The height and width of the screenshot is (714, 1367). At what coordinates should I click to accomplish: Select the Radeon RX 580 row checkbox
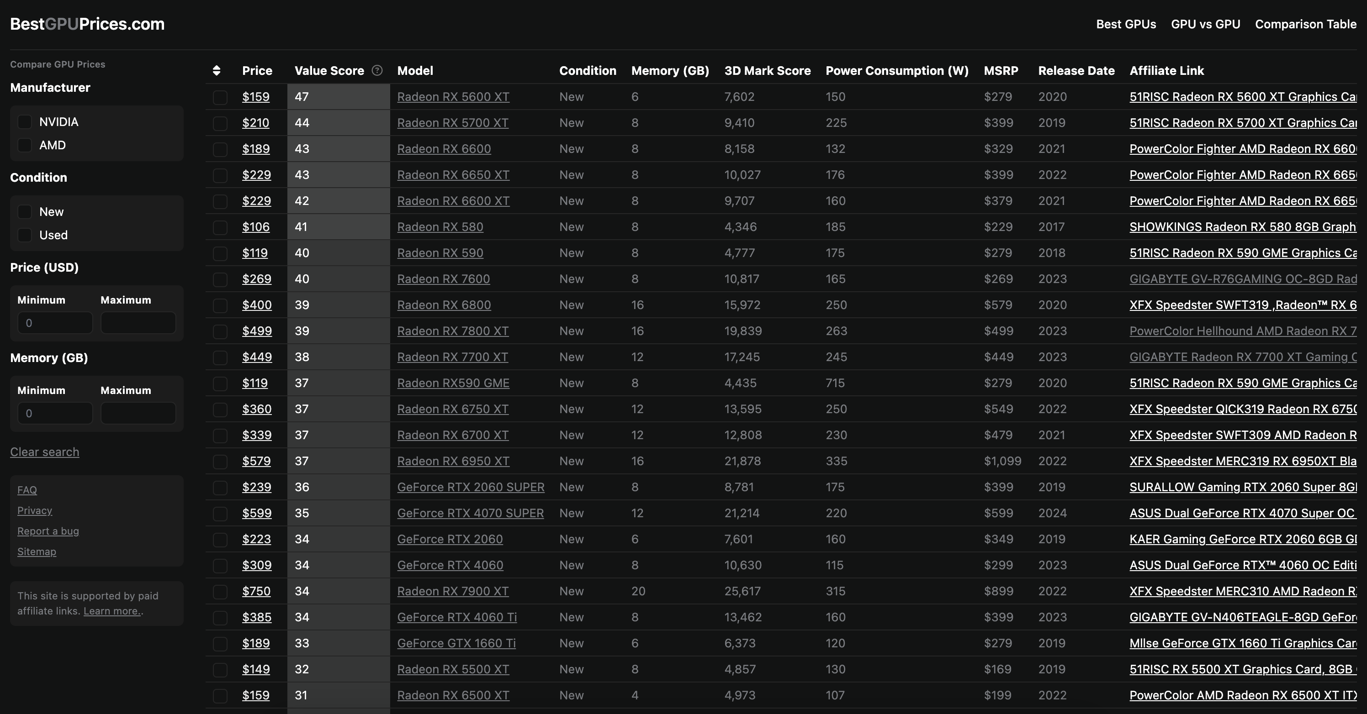click(220, 227)
